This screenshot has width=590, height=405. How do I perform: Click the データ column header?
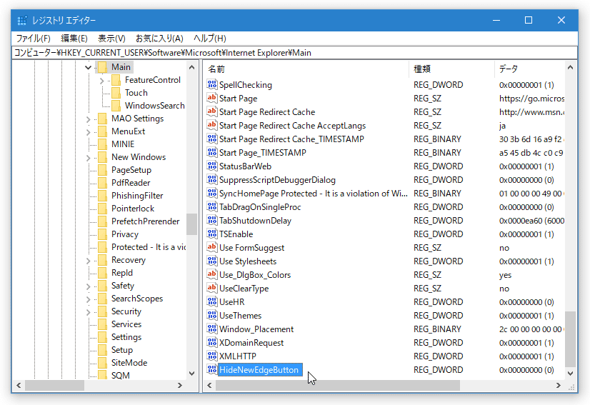(530, 69)
